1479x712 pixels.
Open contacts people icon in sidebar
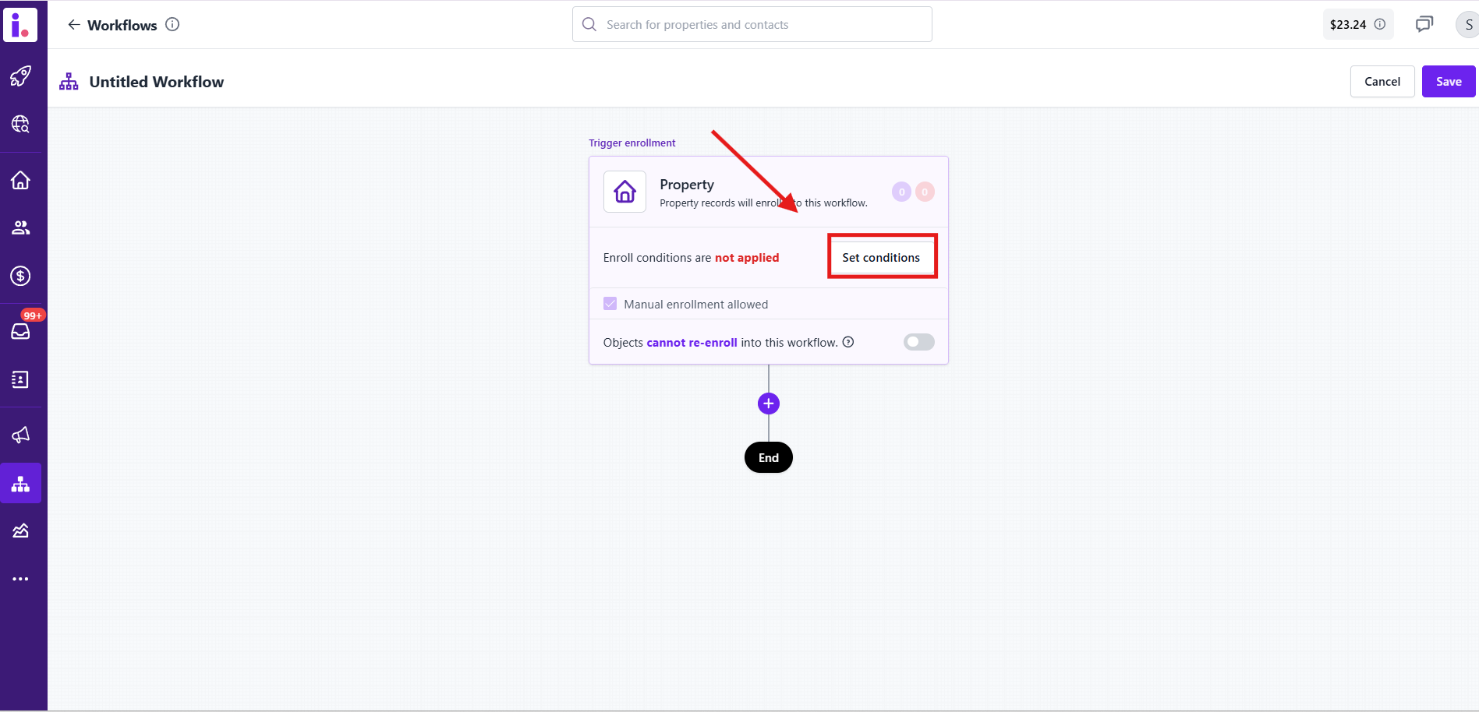[20, 227]
